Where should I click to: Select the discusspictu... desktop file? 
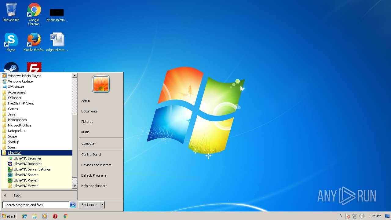(57, 15)
